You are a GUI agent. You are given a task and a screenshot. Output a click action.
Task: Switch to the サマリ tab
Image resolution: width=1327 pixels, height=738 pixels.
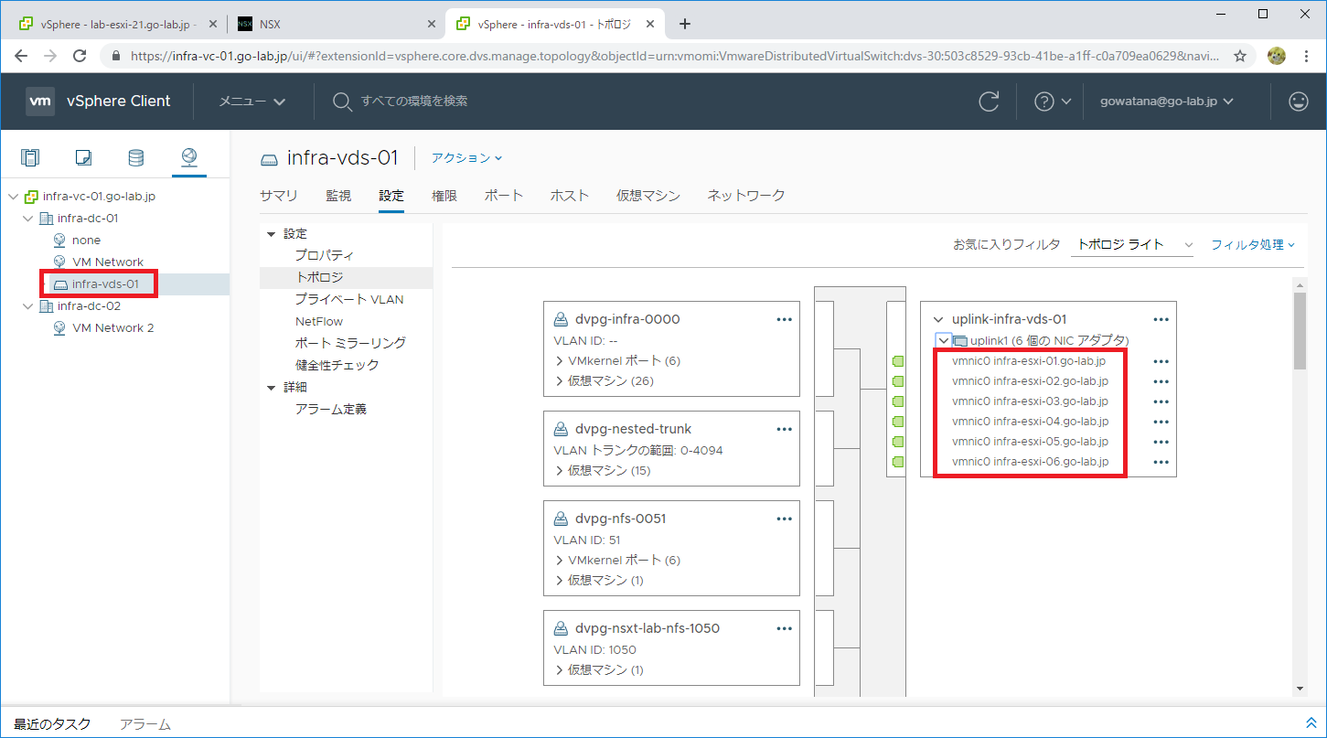tap(278, 196)
